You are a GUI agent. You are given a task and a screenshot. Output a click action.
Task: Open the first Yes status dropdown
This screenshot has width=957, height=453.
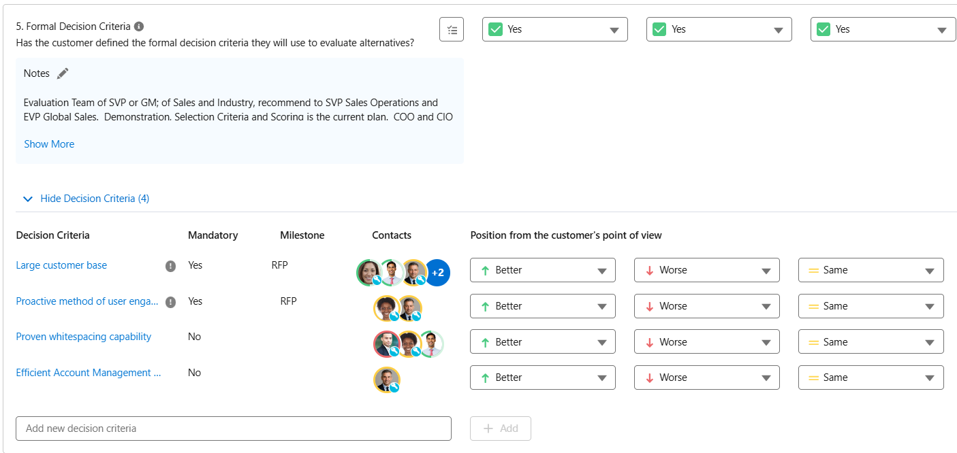[x=555, y=30]
